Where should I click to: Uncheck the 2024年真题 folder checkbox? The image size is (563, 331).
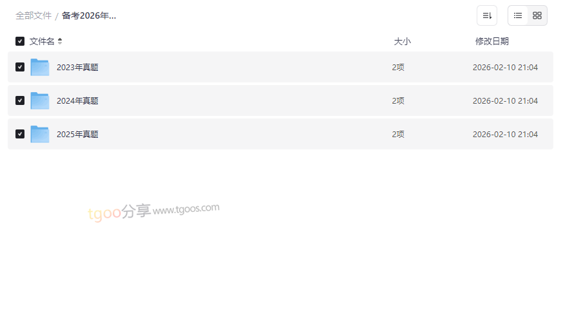(x=20, y=100)
